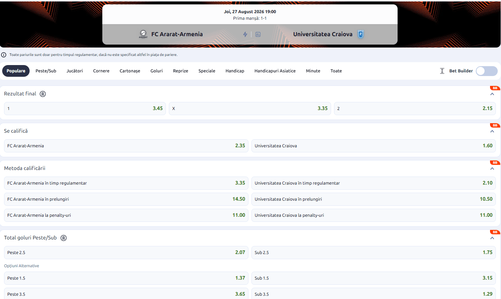501x299 pixels.
Task: Bet on Sub 2.5 goals
Action: [x=373, y=253]
